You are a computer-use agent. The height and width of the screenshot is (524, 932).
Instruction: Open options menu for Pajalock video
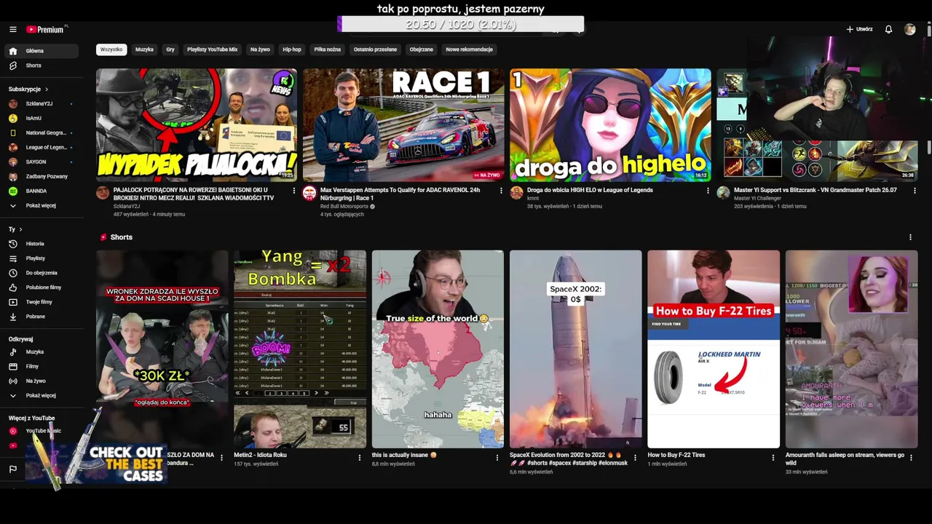[294, 191]
